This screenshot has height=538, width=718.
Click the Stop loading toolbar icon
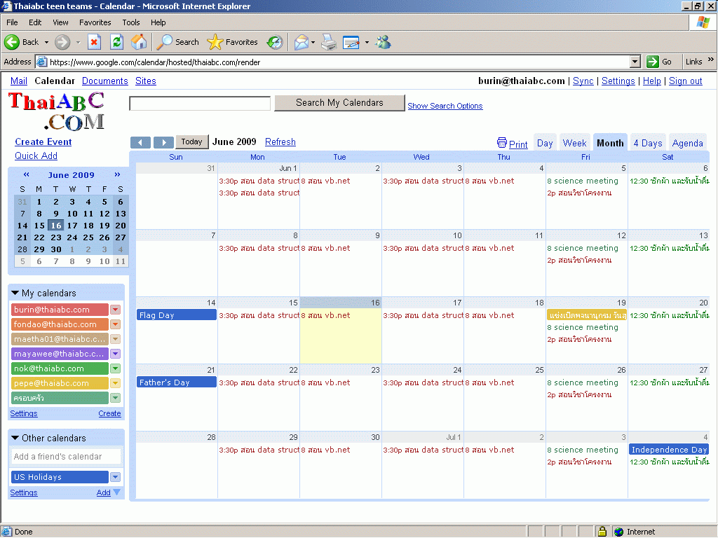[x=94, y=42]
